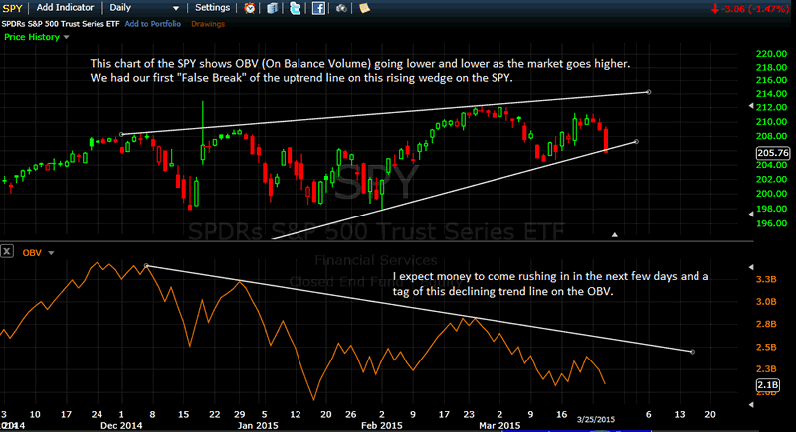Click the Dec 2014 month label
The height and width of the screenshot is (432, 796).
pyautogui.click(x=121, y=425)
